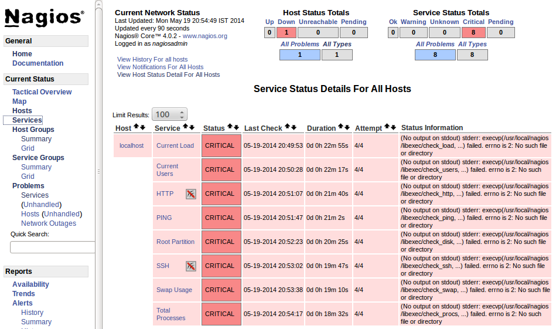Click View Host Status Detail For All Hosts
Viewport: 556px width, 329px height.
[x=168, y=74]
